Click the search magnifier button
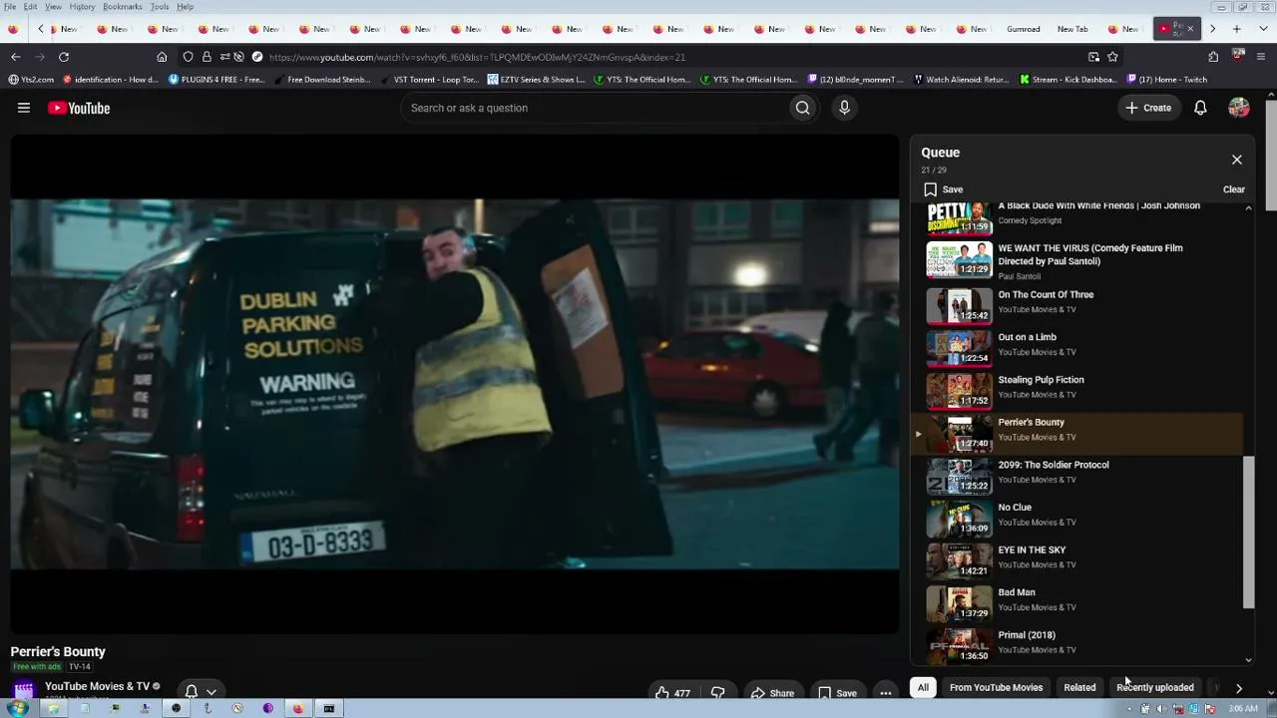The height and width of the screenshot is (718, 1277). (802, 108)
